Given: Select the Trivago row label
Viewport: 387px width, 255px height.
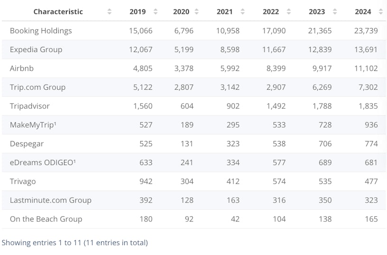Looking at the screenshot, I should 23,181.
